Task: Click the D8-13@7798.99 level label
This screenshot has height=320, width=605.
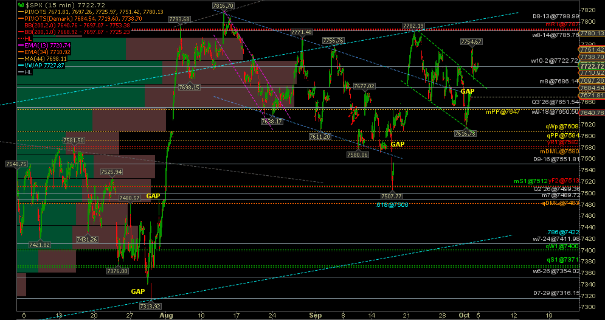Action: (x=556, y=16)
